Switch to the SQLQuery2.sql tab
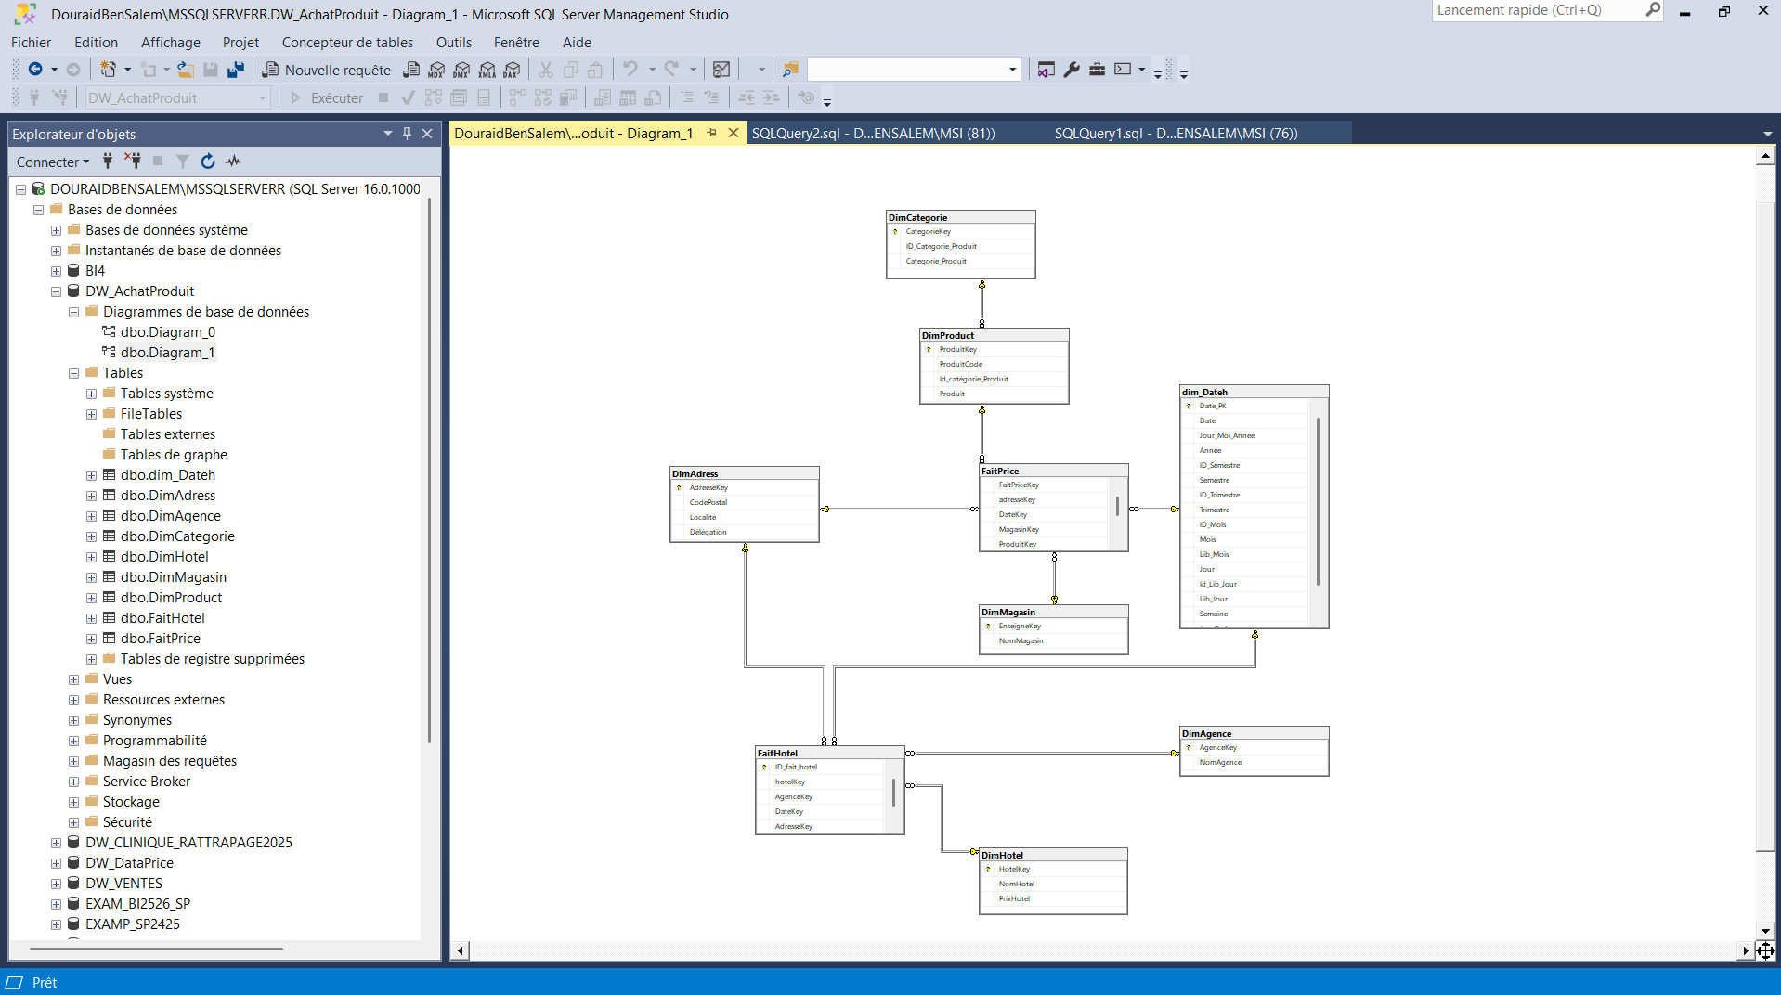This screenshot has height=995, width=1781. tap(873, 134)
